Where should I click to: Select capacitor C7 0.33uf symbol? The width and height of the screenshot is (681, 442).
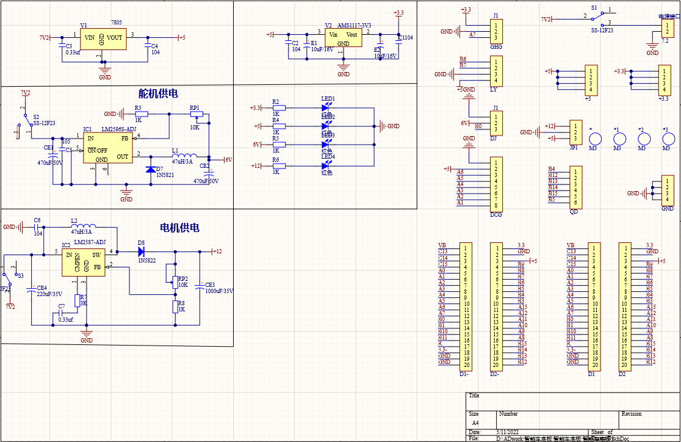coord(61,312)
